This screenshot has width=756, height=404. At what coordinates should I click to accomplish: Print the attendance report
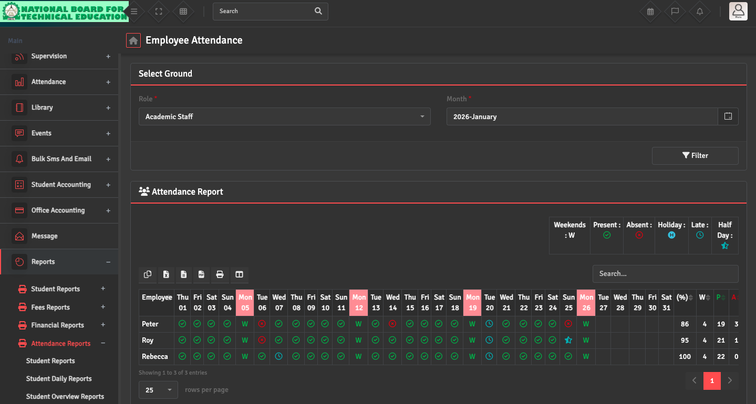click(220, 274)
